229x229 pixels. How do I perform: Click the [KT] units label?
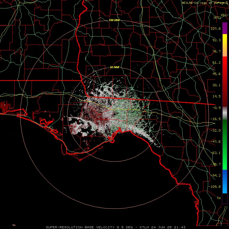pyautogui.click(x=217, y=18)
